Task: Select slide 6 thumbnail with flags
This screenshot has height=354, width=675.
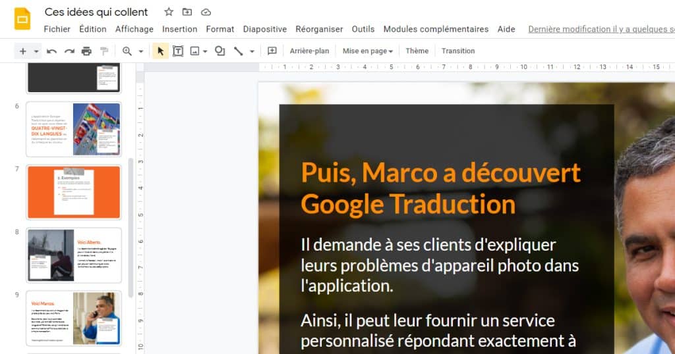Action: coord(74,130)
